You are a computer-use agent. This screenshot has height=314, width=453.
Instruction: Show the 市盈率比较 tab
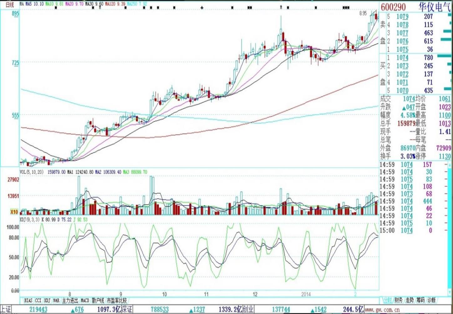pyautogui.click(x=117, y=301)
